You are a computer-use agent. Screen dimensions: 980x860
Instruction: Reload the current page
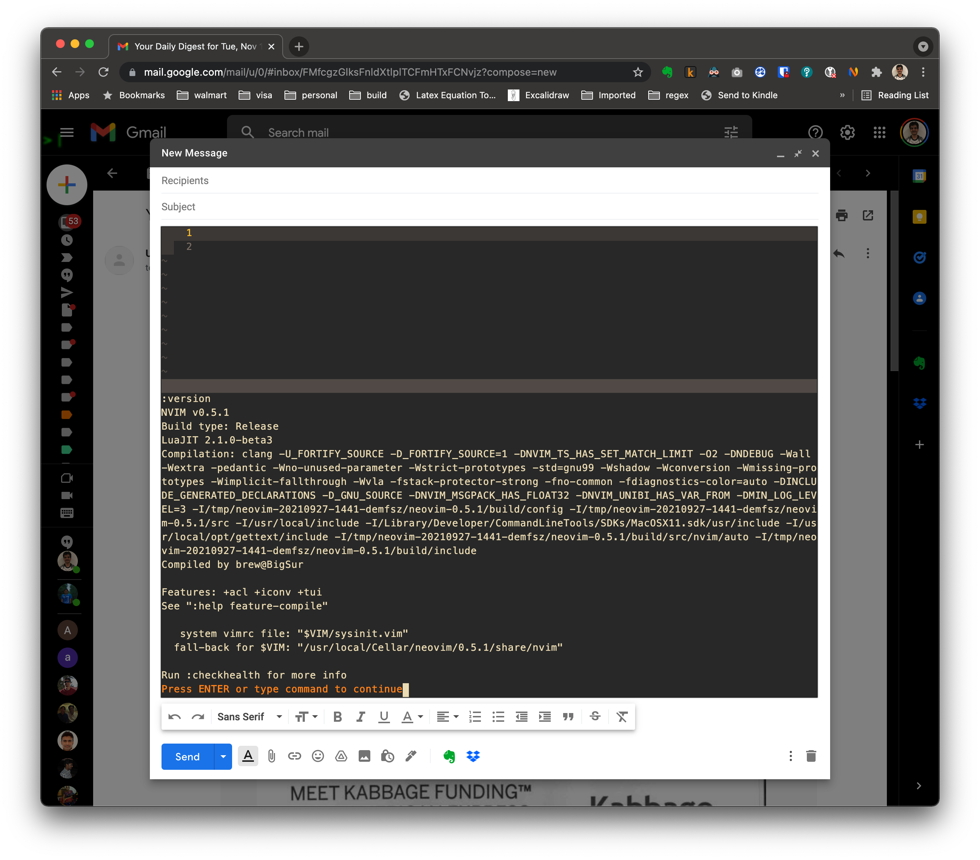click(x=103, y=72)
